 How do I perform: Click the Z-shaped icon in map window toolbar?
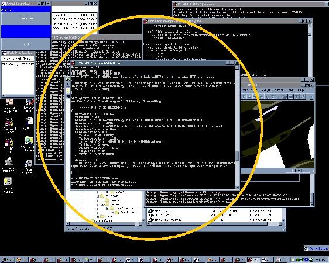[x=273, y=97]
